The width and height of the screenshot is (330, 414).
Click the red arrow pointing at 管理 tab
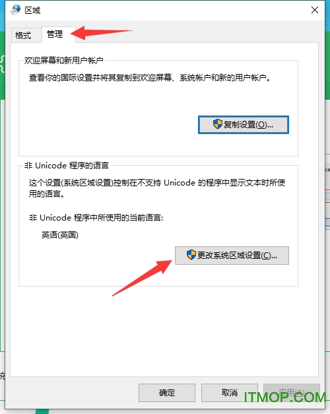pos(102,33)
